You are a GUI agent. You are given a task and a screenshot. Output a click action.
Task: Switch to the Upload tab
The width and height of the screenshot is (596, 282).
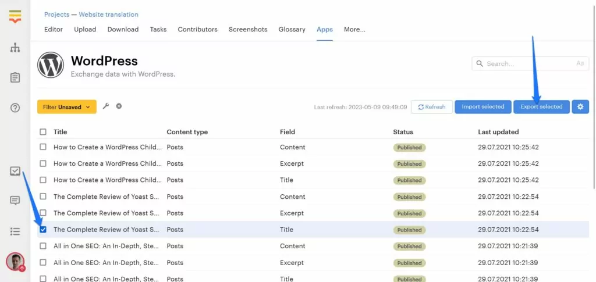[85, 29]
